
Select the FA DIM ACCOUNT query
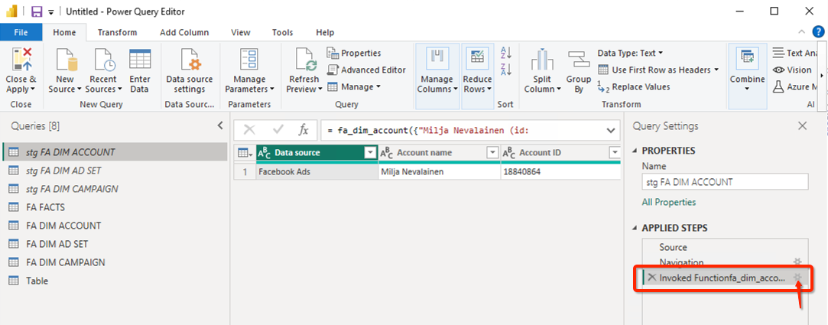click(115, 226)
